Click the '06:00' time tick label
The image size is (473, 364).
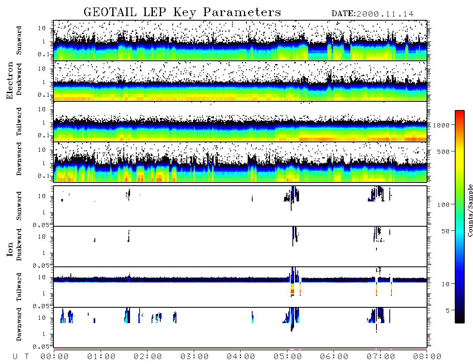(334, 357)
